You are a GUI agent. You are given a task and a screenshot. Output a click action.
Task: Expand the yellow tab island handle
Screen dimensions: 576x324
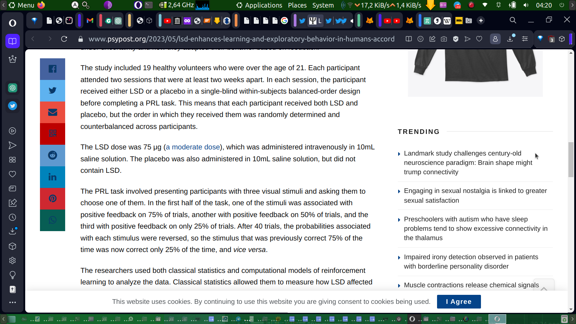point(129,21)
